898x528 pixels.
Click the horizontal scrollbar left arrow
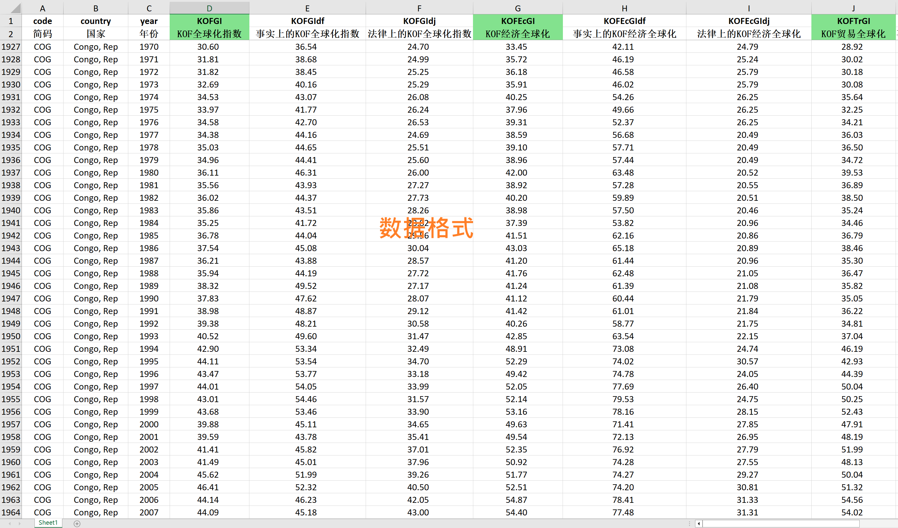(699, 524)
